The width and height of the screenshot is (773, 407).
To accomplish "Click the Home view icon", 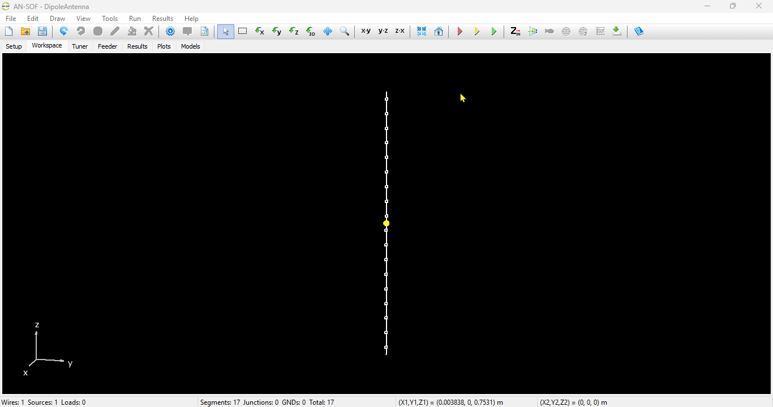I will [x=439, y=32].
